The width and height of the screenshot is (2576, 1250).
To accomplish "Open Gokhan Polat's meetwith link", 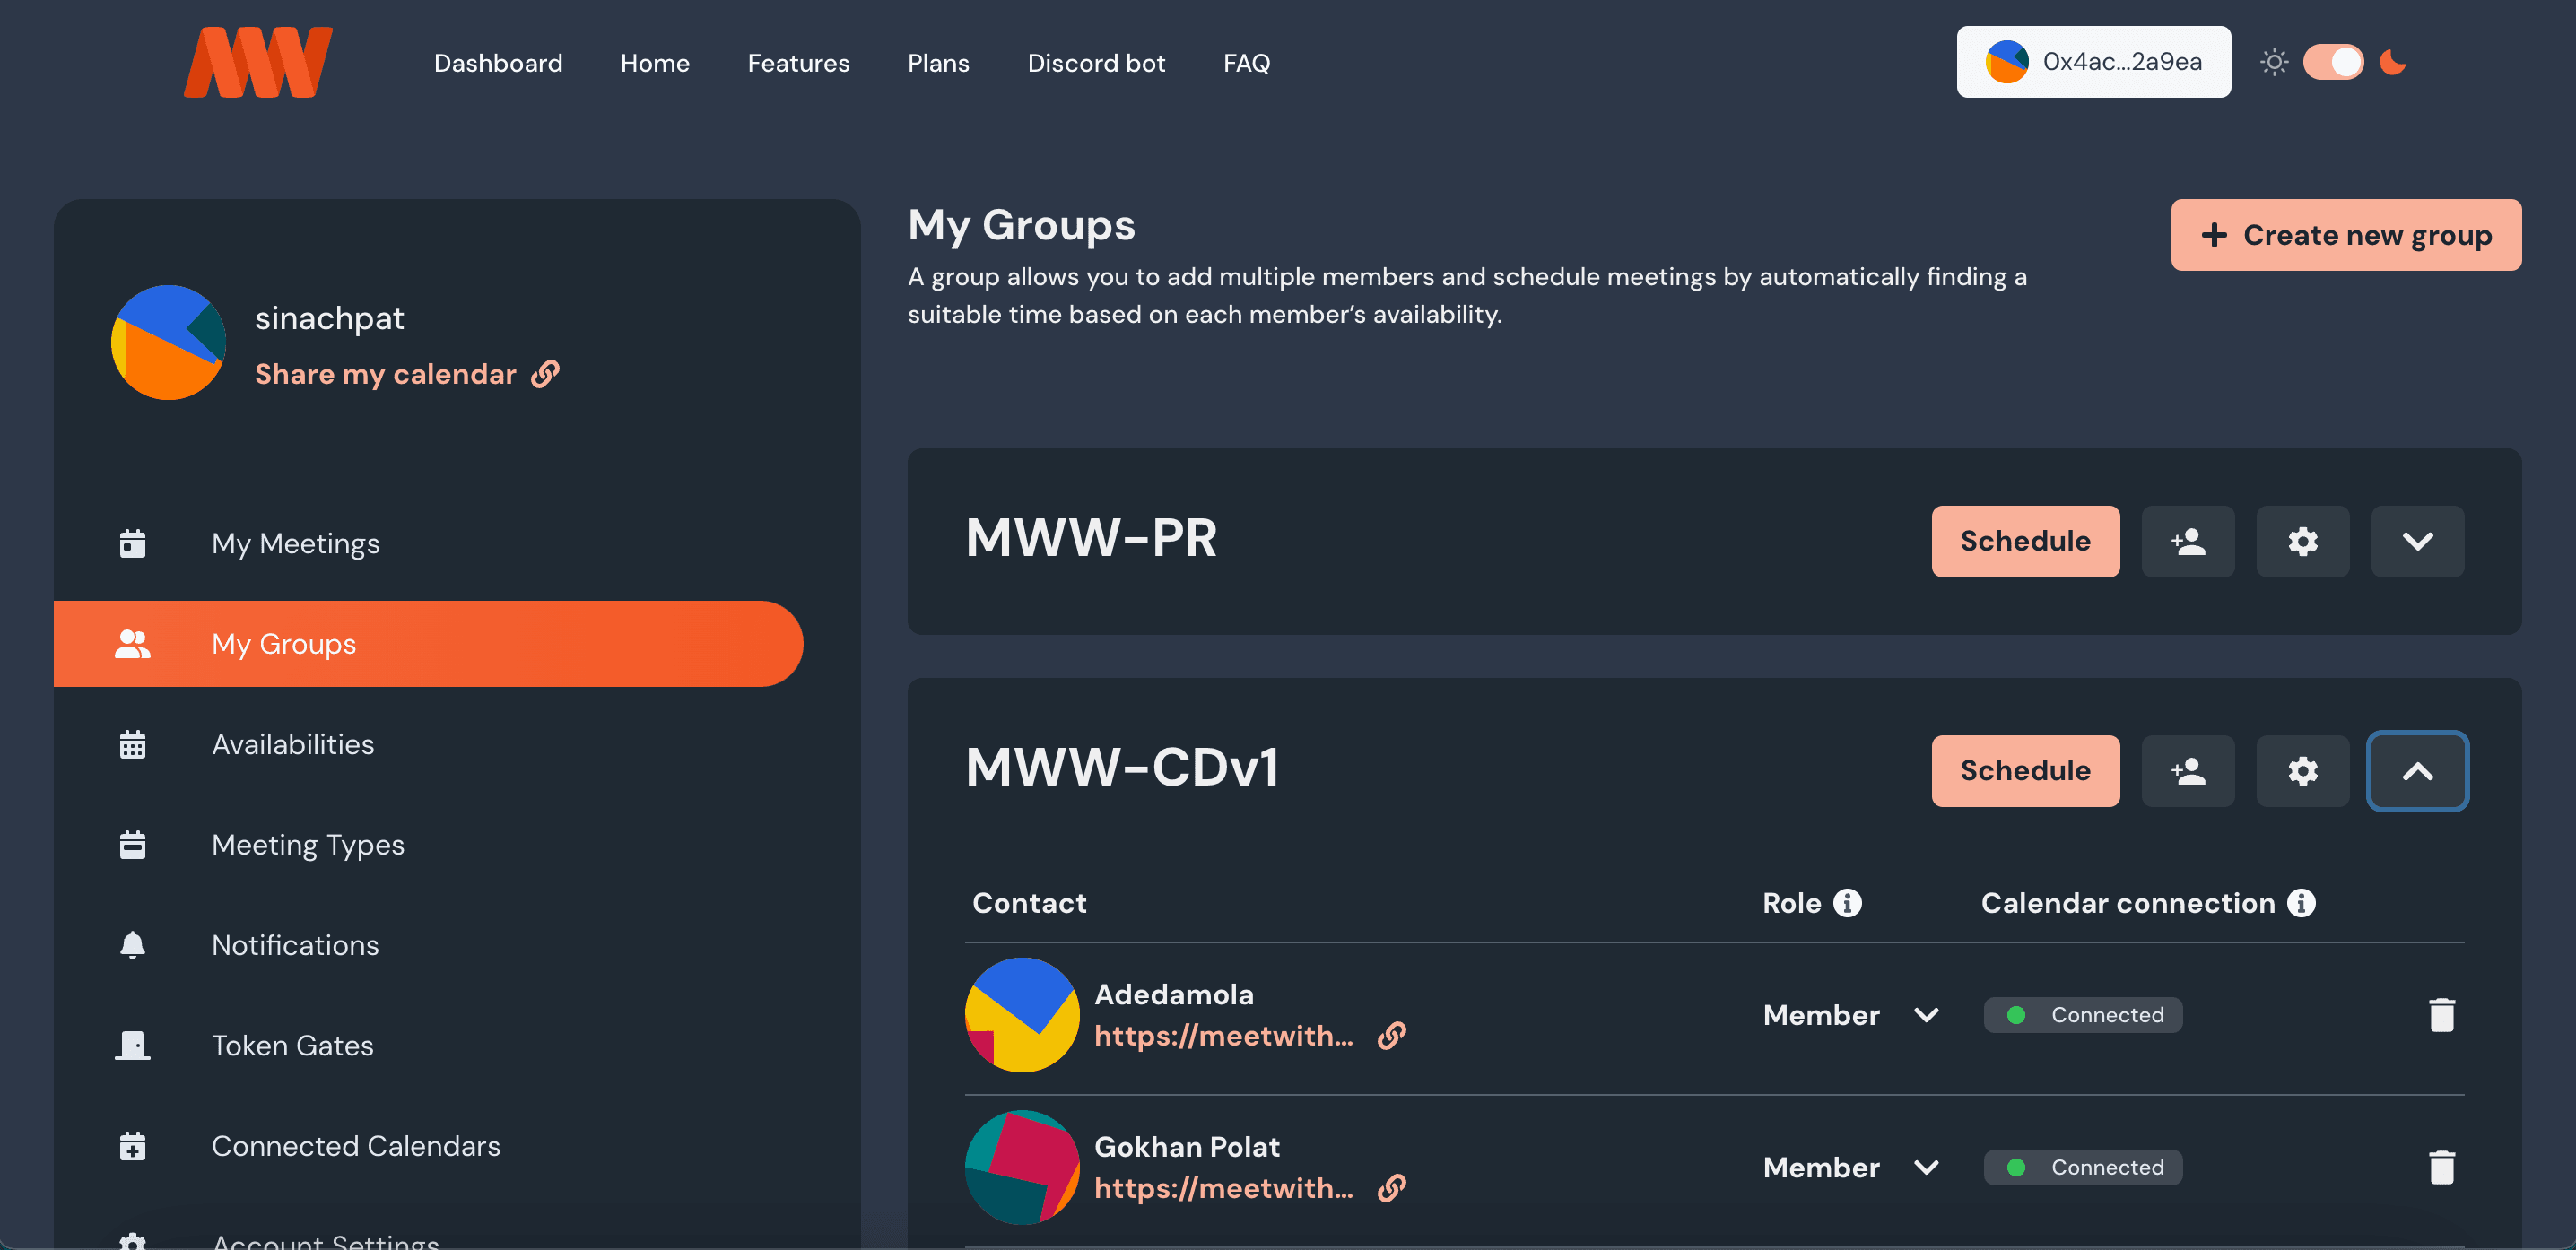I will click(1223, 1187).
